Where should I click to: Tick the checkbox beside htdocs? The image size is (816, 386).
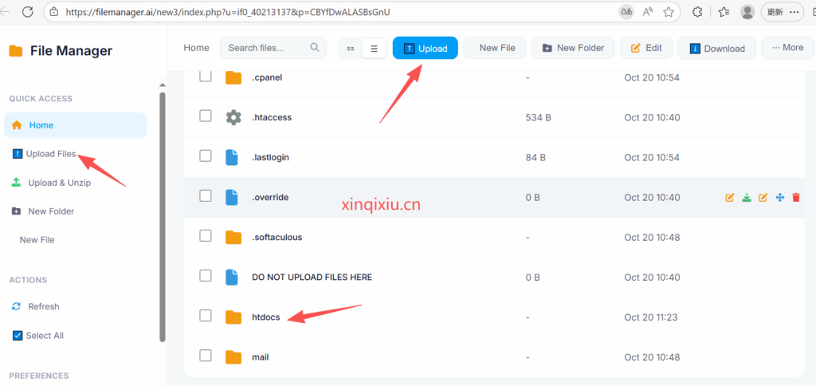click(206, 316)
